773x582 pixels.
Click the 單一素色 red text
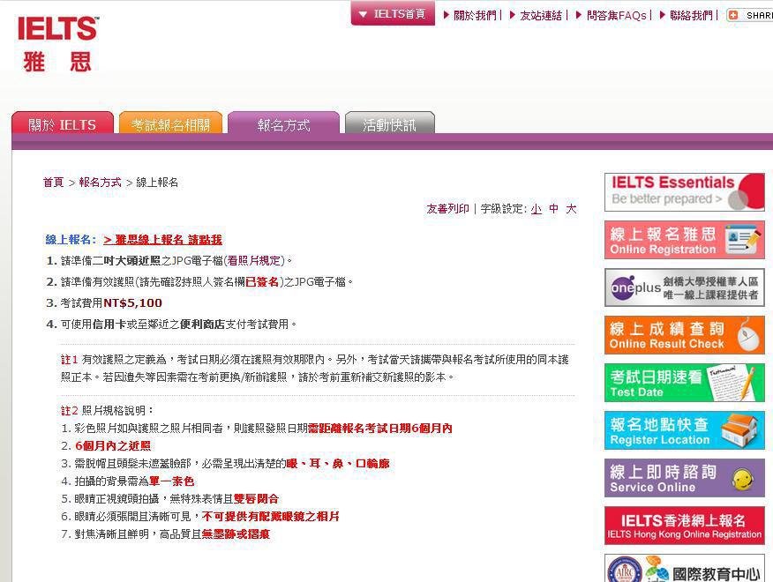171,481
